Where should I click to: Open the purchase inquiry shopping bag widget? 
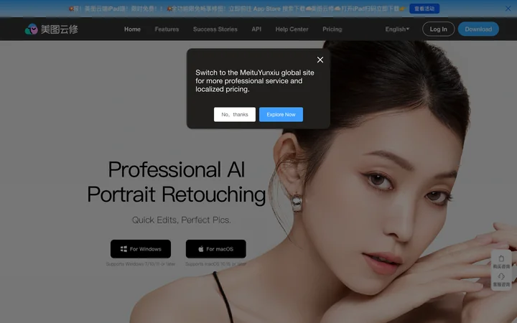coord(501,262)
